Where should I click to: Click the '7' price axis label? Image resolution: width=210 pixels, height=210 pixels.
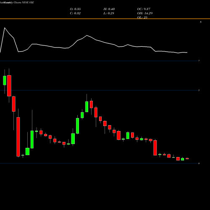pyautogui.click(x=199, y=61)
